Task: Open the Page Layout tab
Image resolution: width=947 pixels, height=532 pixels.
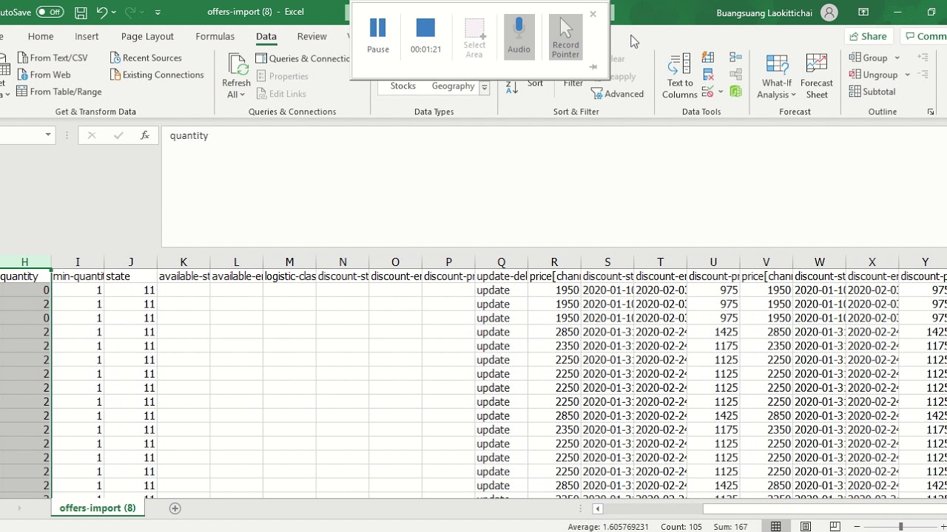Action: 147,36
